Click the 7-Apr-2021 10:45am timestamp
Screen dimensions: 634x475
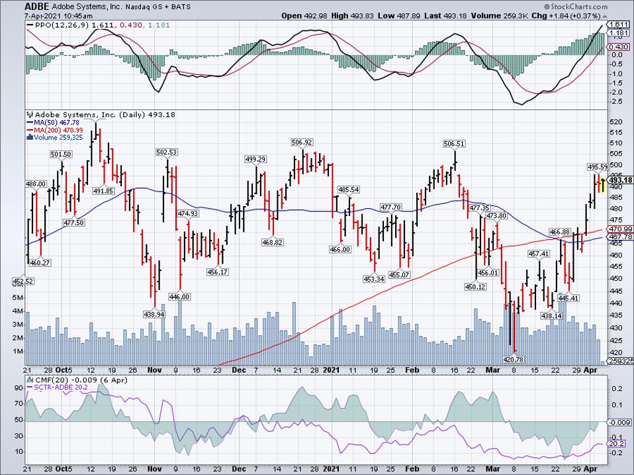coord(58,16)
